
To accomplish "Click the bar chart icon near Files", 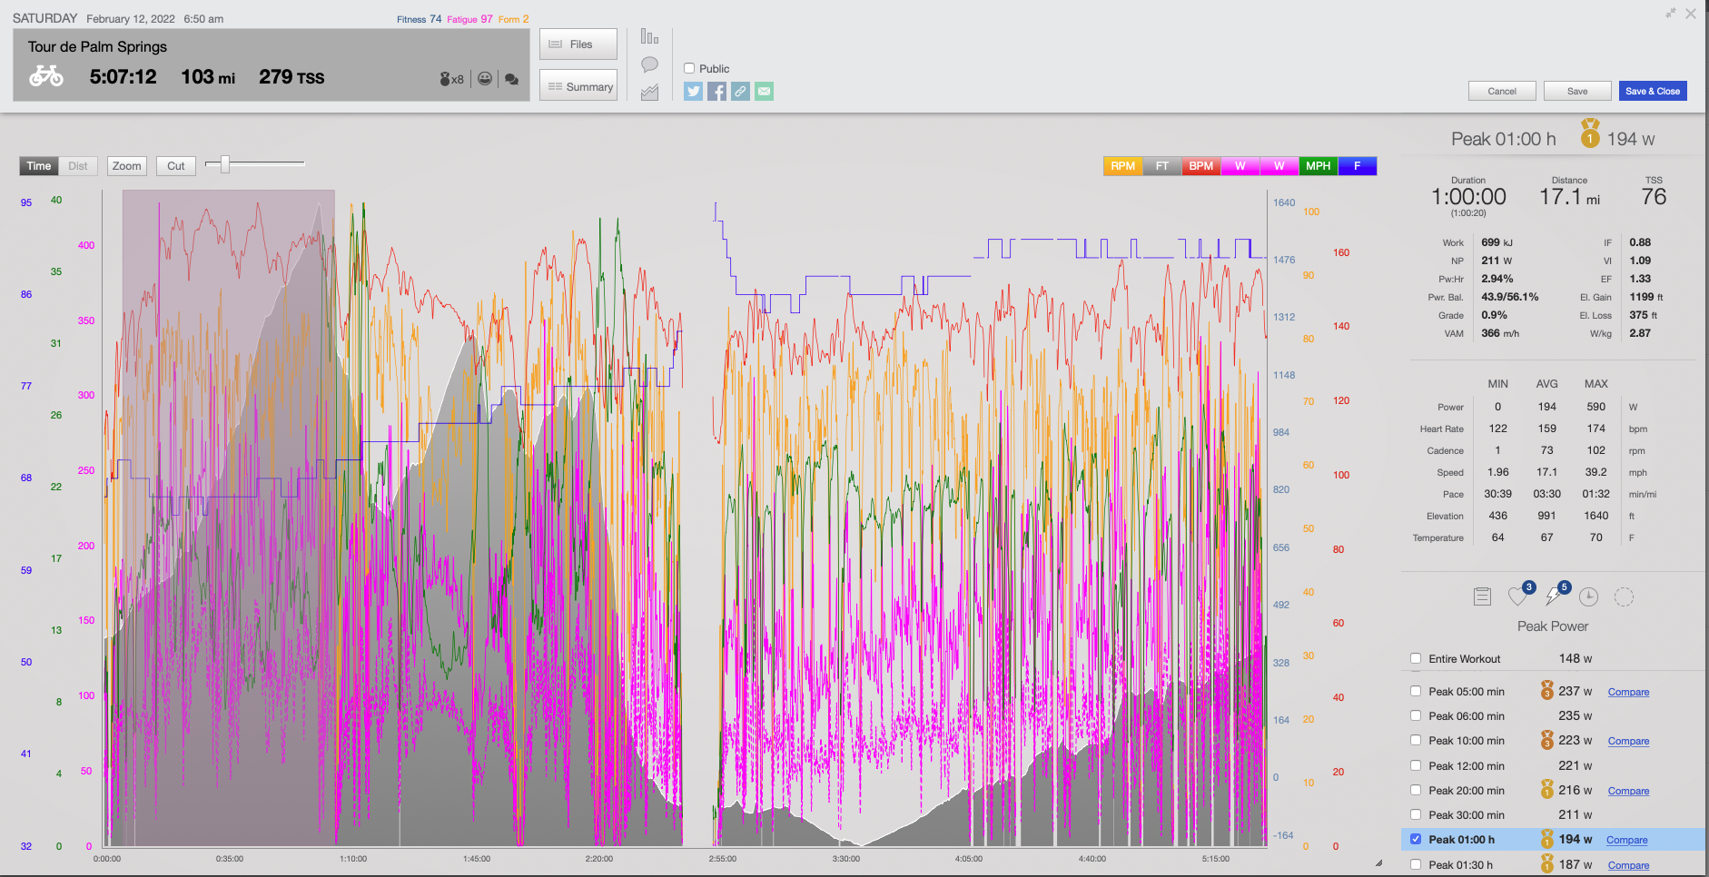I will [x=649, y=36].
